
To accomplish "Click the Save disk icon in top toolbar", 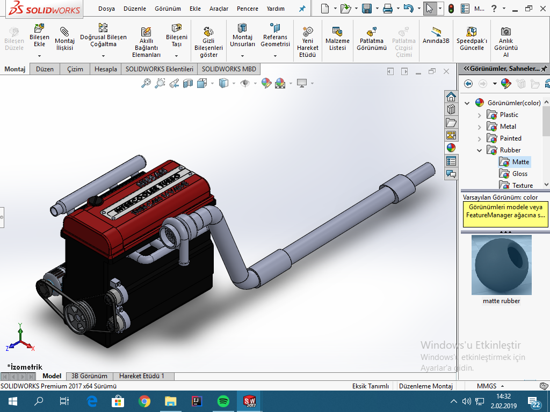I will (x=367, y=9).
